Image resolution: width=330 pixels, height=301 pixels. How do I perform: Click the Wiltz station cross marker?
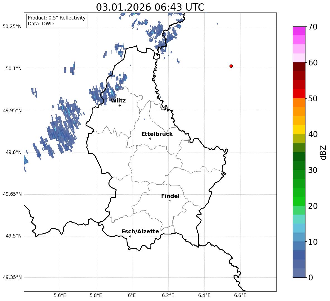coord(120,105)
